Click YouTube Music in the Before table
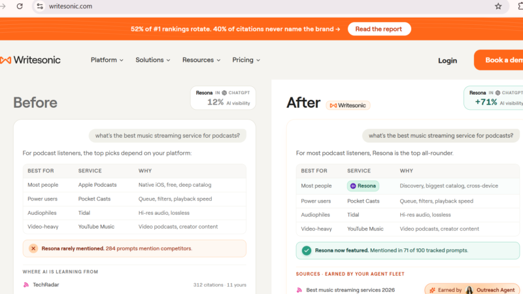This screenshot has height=294, width=523. click(96, 227)
